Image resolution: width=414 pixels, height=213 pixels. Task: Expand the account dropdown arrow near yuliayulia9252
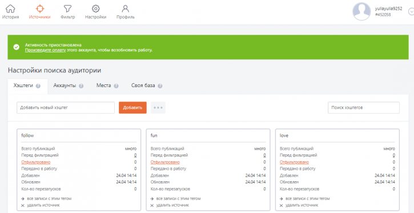411,11
